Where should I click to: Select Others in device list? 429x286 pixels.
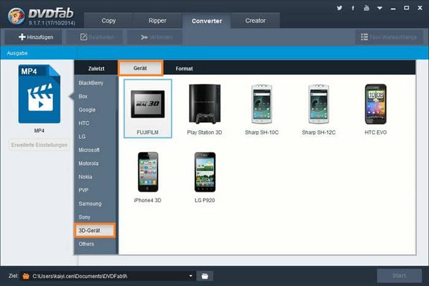point(86,244)
